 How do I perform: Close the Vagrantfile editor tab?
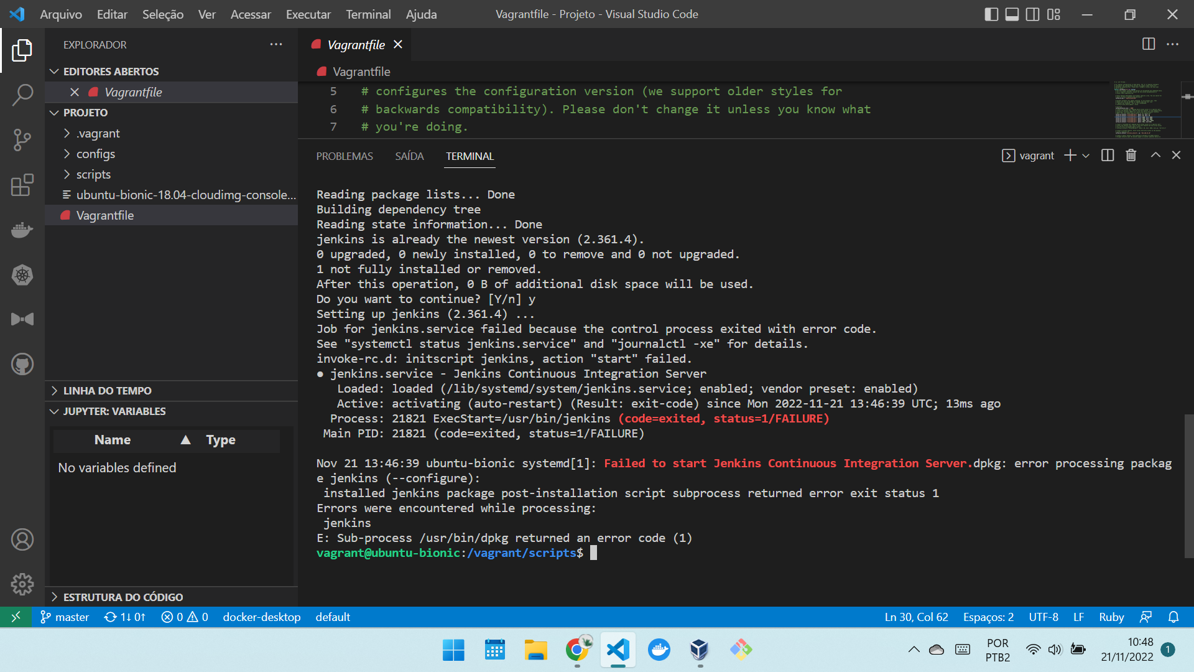[398, 45]
